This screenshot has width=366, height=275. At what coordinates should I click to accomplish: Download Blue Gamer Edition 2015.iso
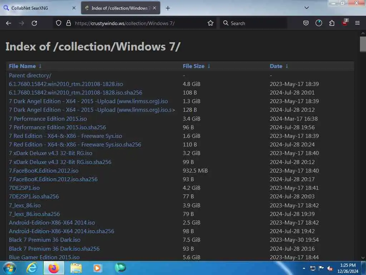pos(44,257)
